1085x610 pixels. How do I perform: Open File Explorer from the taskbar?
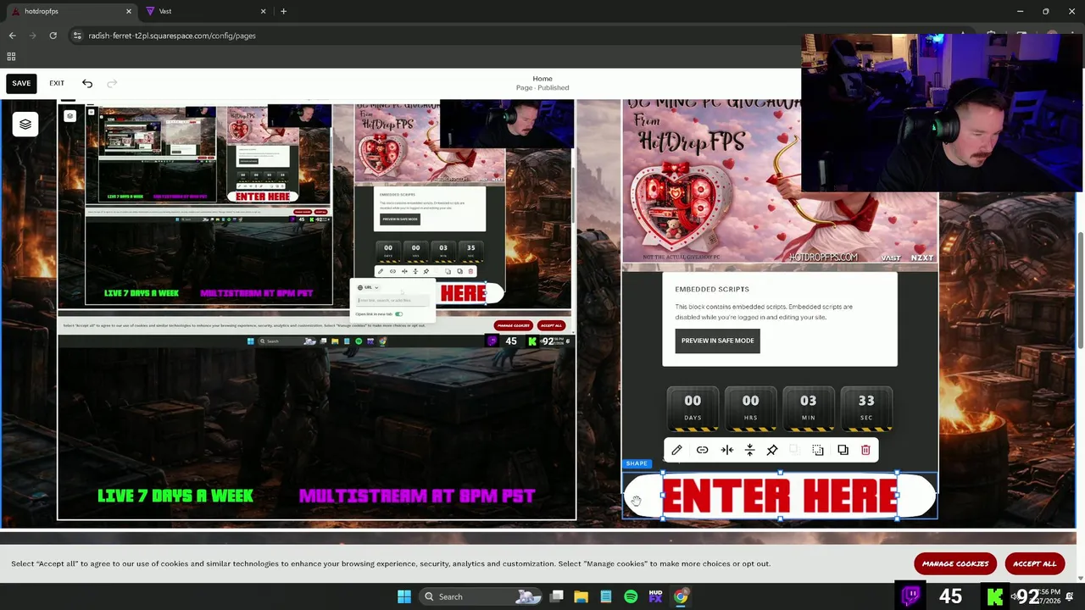coord(581,596)
